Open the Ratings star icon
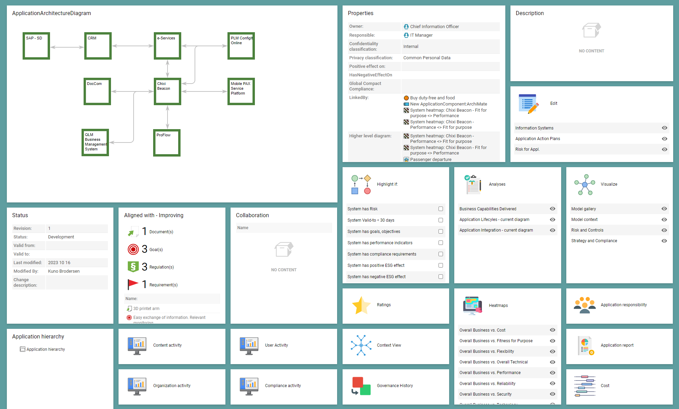The image size is (679, 409). 361,305
